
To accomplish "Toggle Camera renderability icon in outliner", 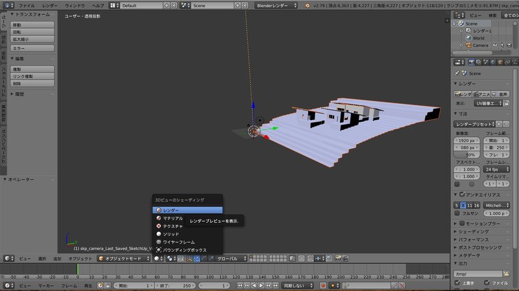I will point(509,45).
